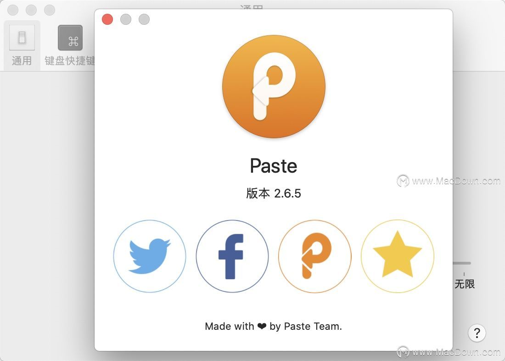Close the Paste about window

pyautogui.click(x=107, y=19)
